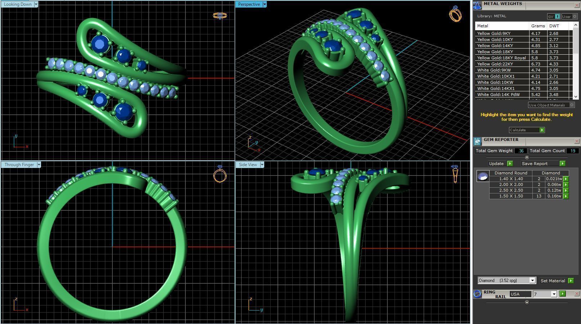Open the Through Finger viewport dropdown
The image size is (581, 324).
point(39,165)
